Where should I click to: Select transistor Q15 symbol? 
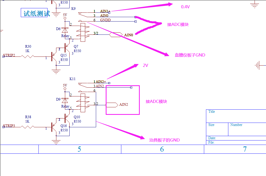coord(54,57)
